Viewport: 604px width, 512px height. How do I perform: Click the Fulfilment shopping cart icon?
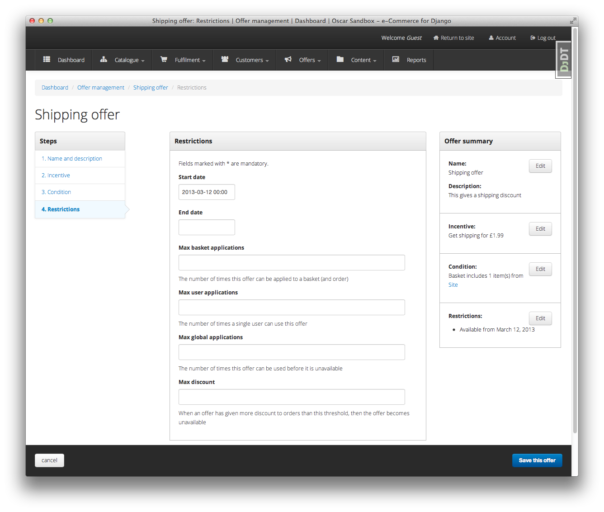(x=164, y=59)
